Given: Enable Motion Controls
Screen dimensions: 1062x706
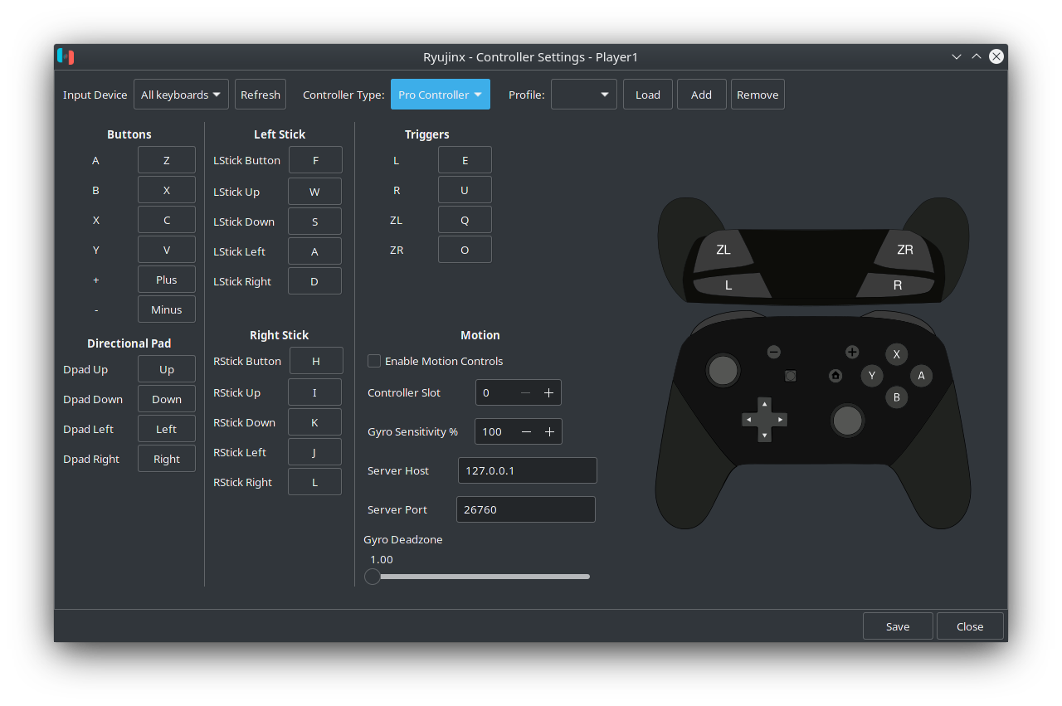Looking at the screenshot, I should pos(373,361).
